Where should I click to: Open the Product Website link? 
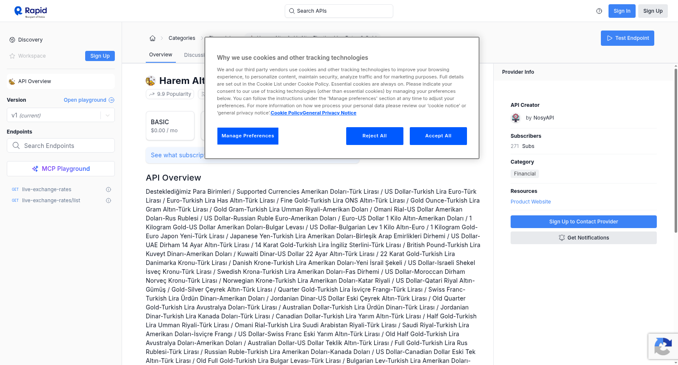click(x=531, y=202)
